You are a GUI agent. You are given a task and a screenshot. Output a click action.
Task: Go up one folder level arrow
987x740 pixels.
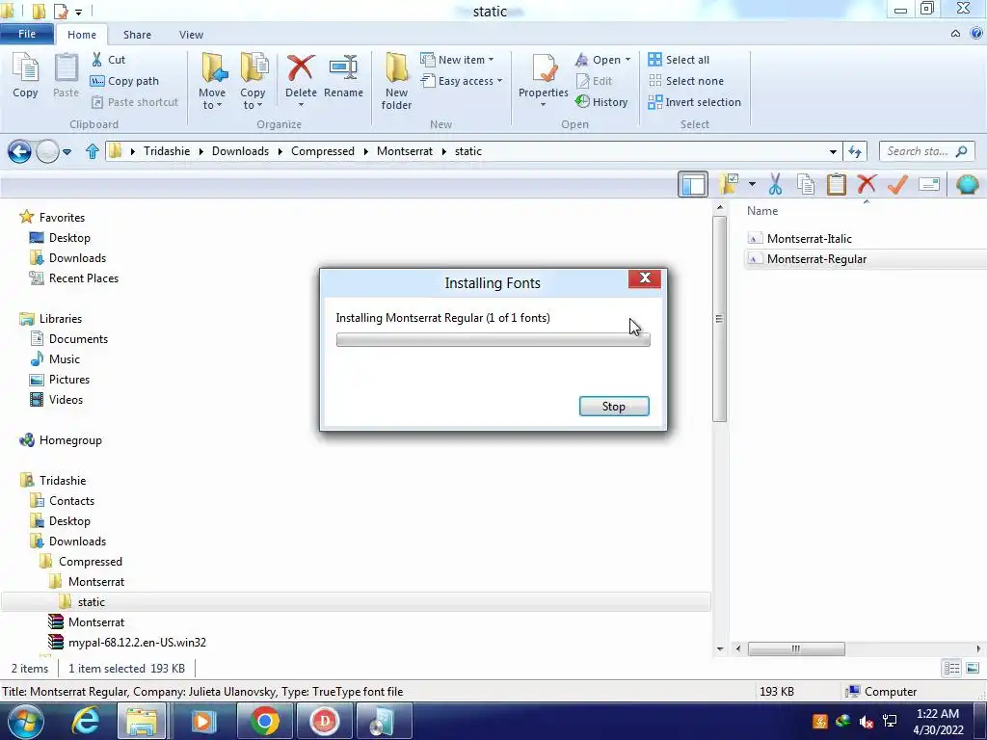[93, 151]
